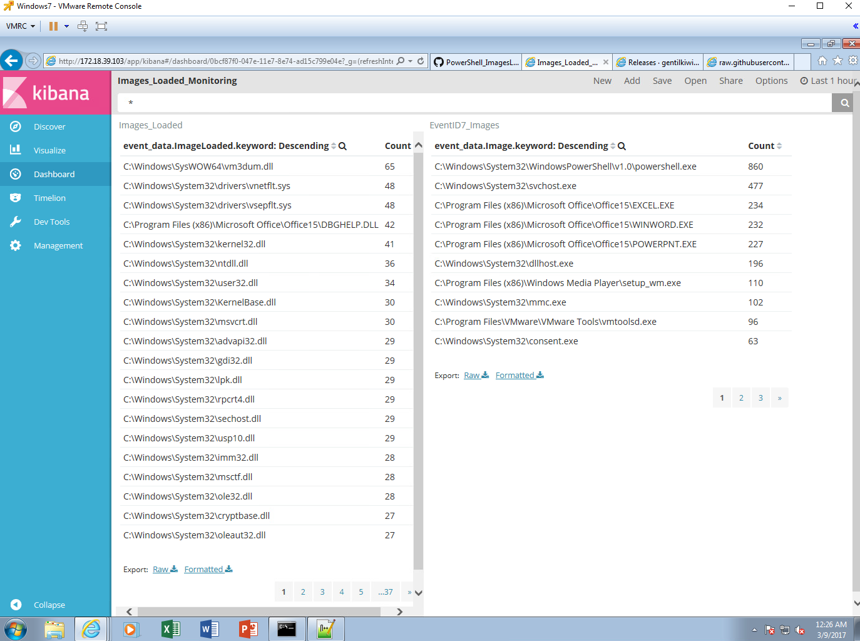This screenshot has height=641, width=860.
Task: Open Windows Explorer from the taskbar
Action: (x=54, y=629)
